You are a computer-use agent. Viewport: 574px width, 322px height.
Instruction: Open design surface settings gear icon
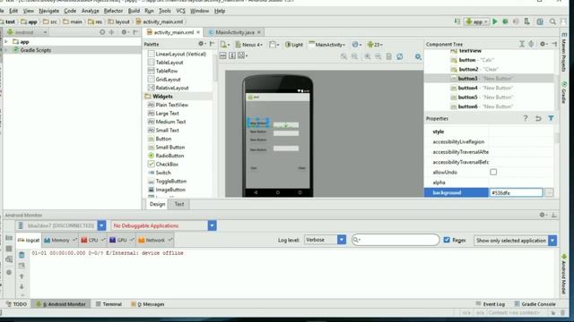pyautogui.click(x=418, y=56)
